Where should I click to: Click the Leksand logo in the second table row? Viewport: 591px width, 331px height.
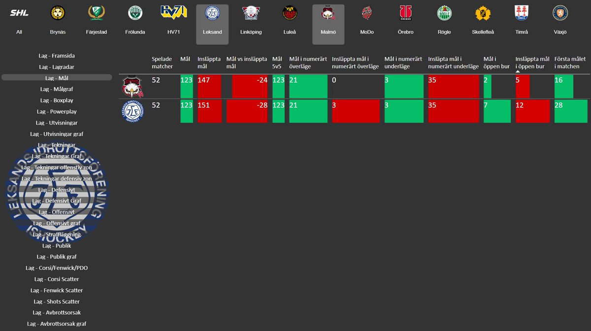(x=132, y=111)
